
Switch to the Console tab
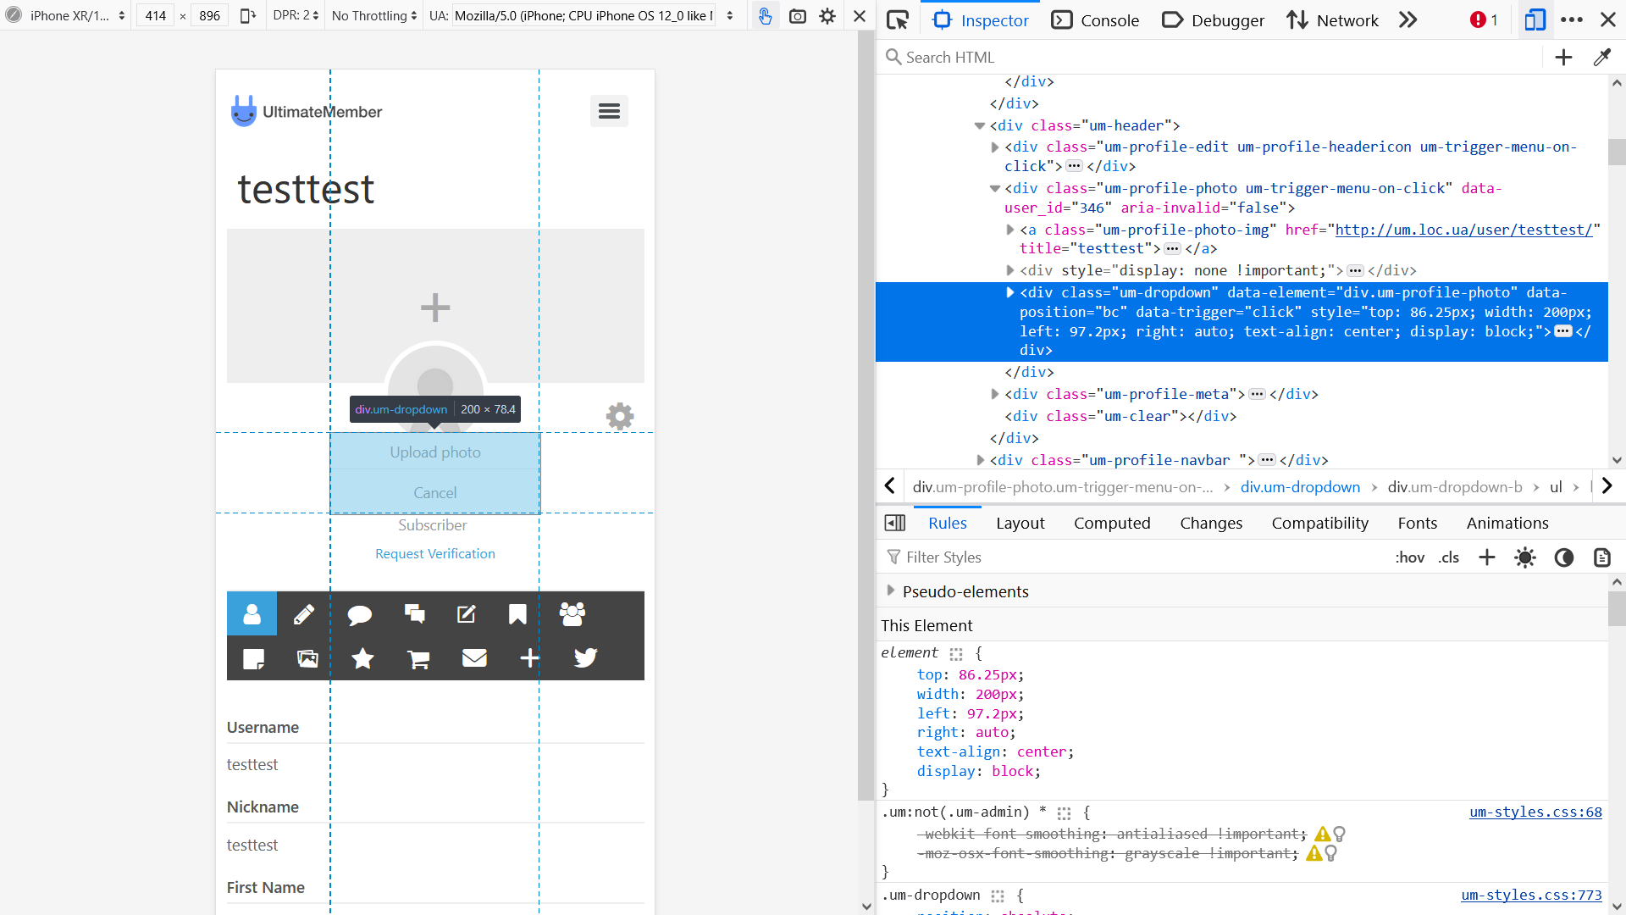(1095, 20)
